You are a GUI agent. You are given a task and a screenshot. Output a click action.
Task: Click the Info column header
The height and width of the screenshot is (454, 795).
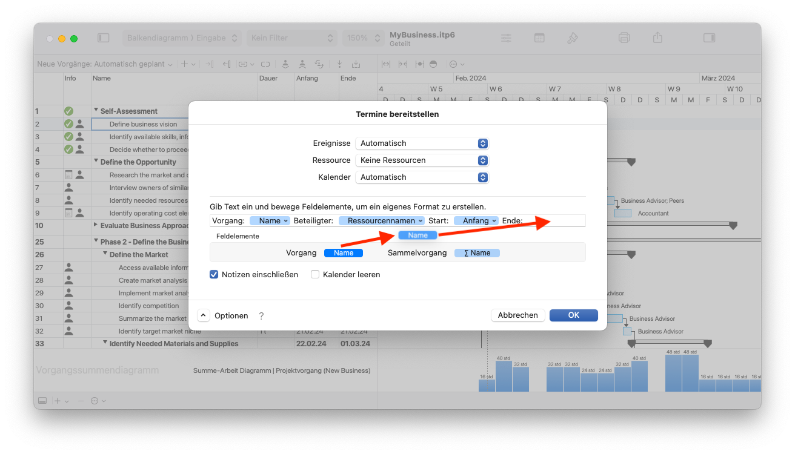point(70,78)
